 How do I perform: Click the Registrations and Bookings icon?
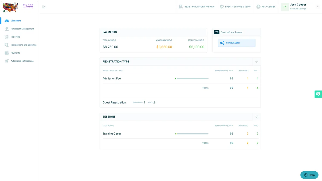point(7,45)
